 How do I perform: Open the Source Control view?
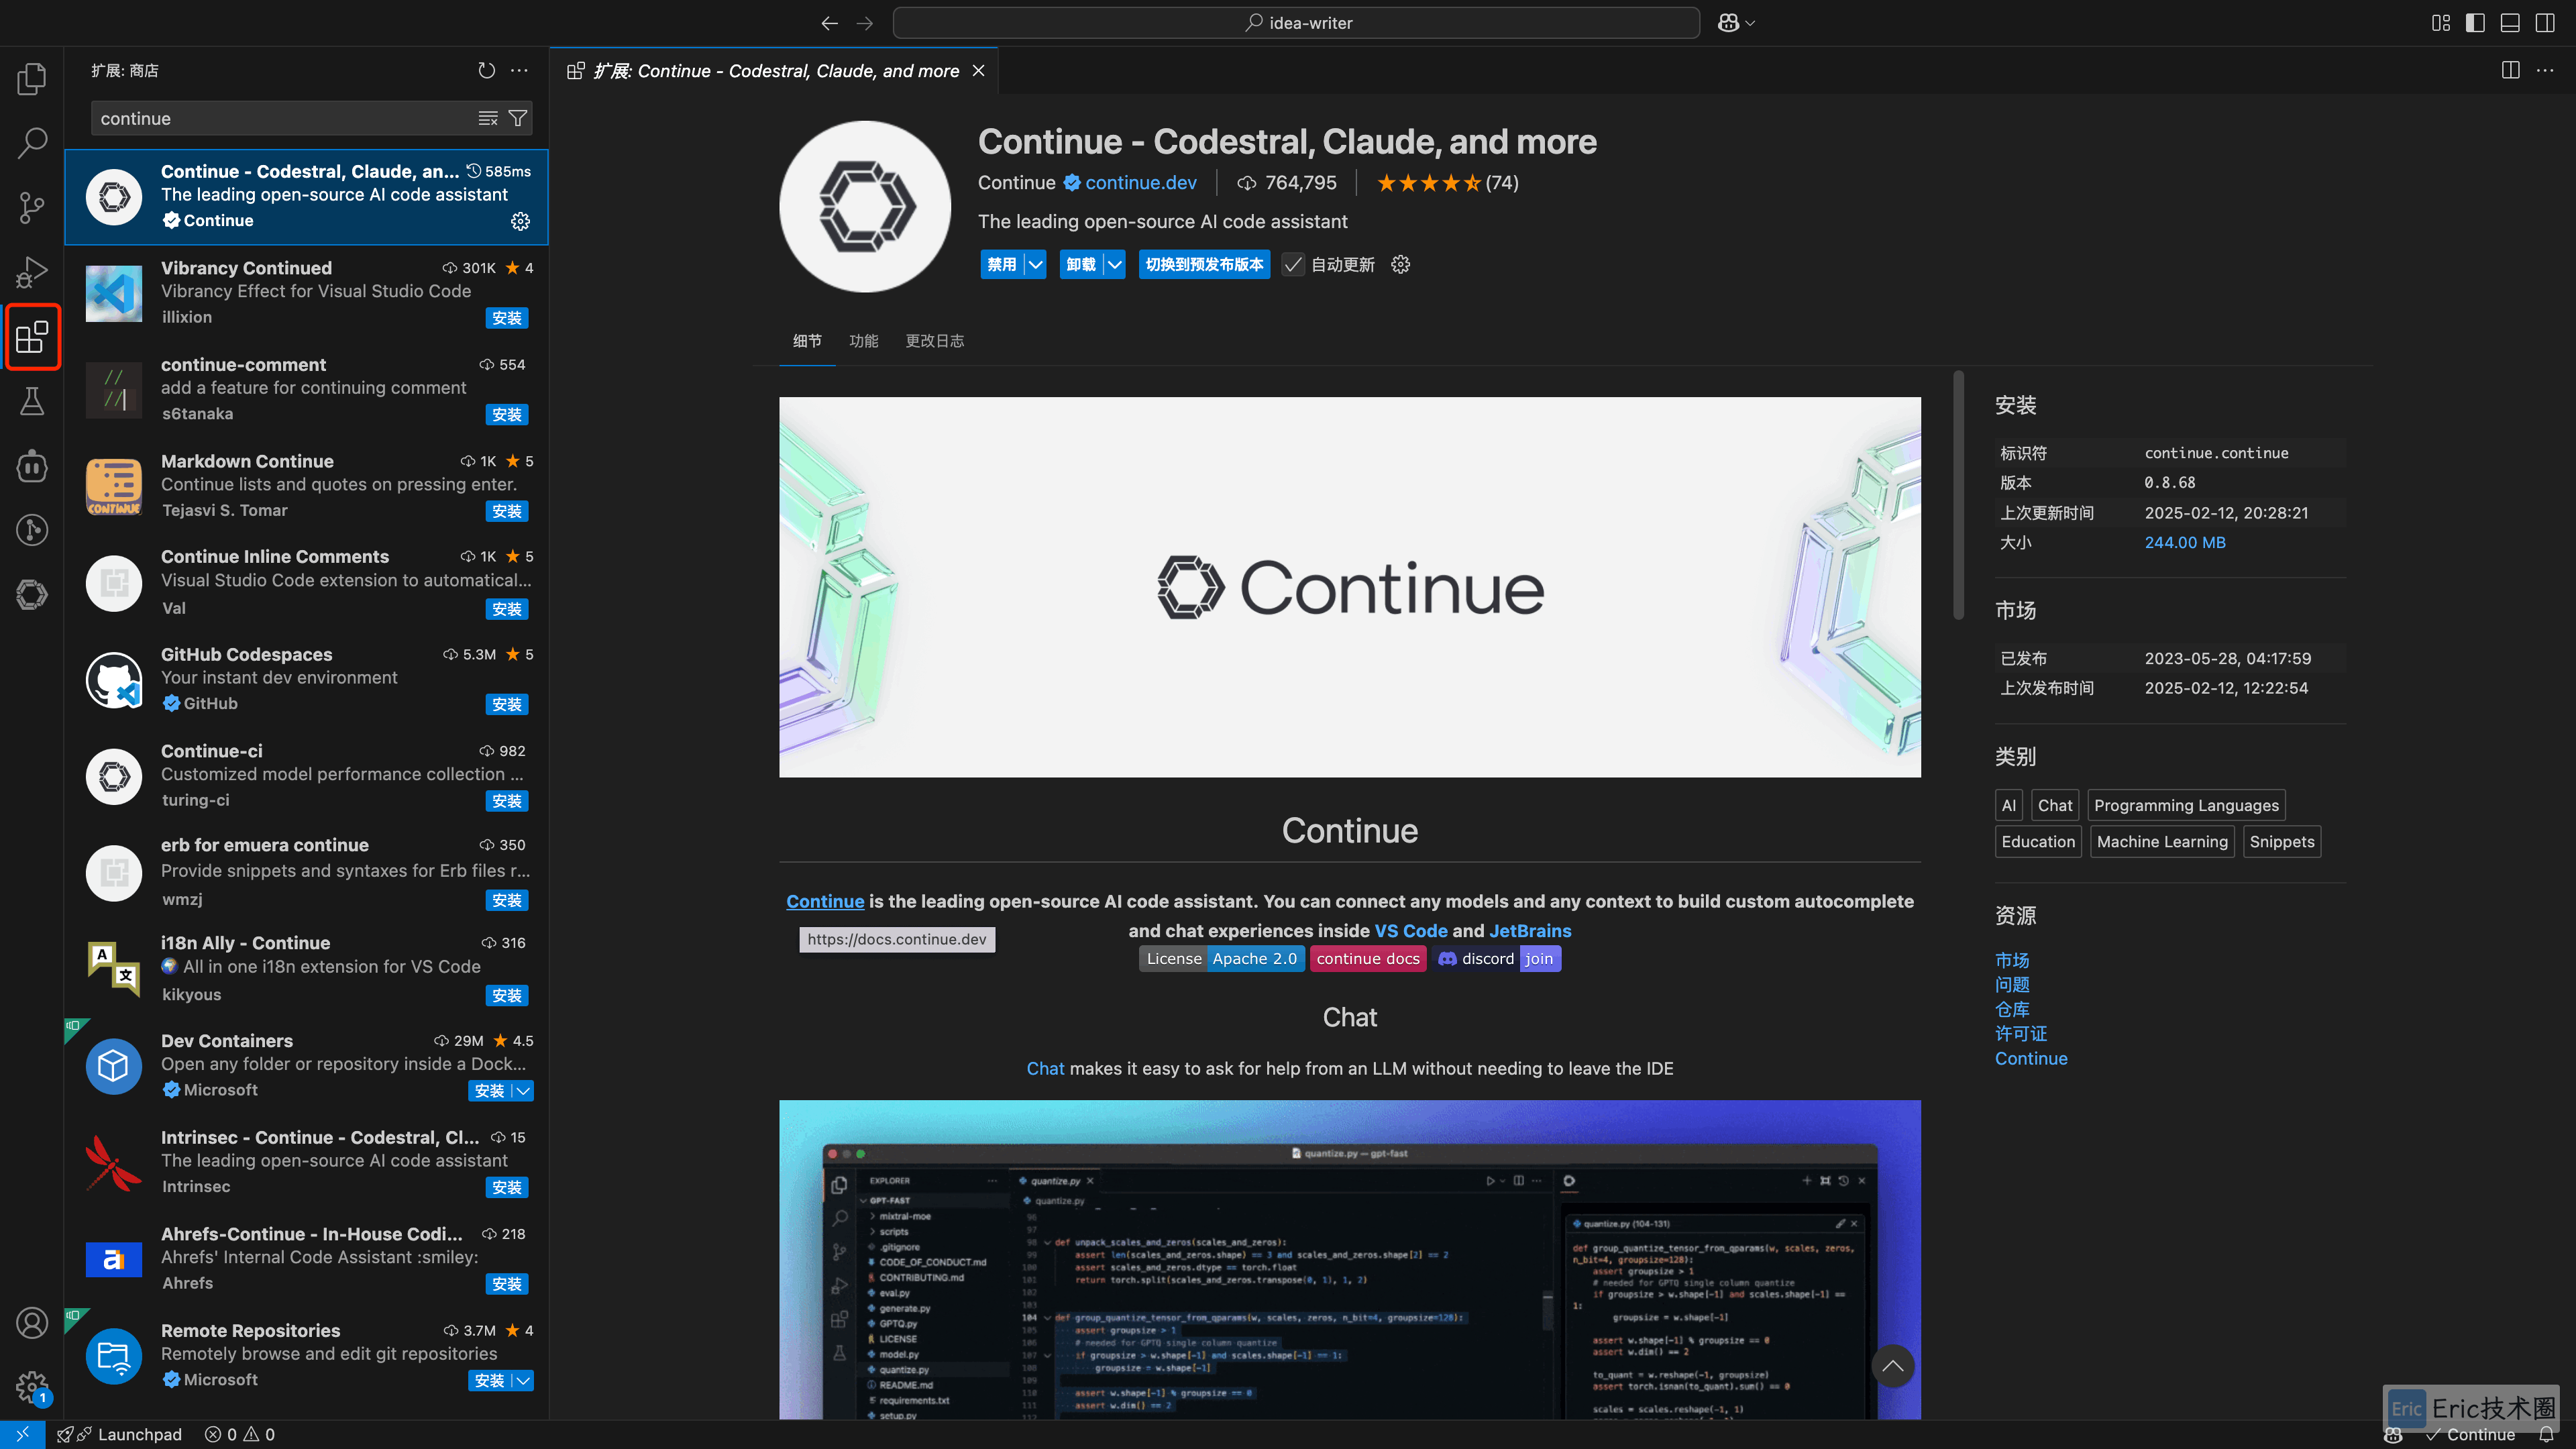point(32,208)
